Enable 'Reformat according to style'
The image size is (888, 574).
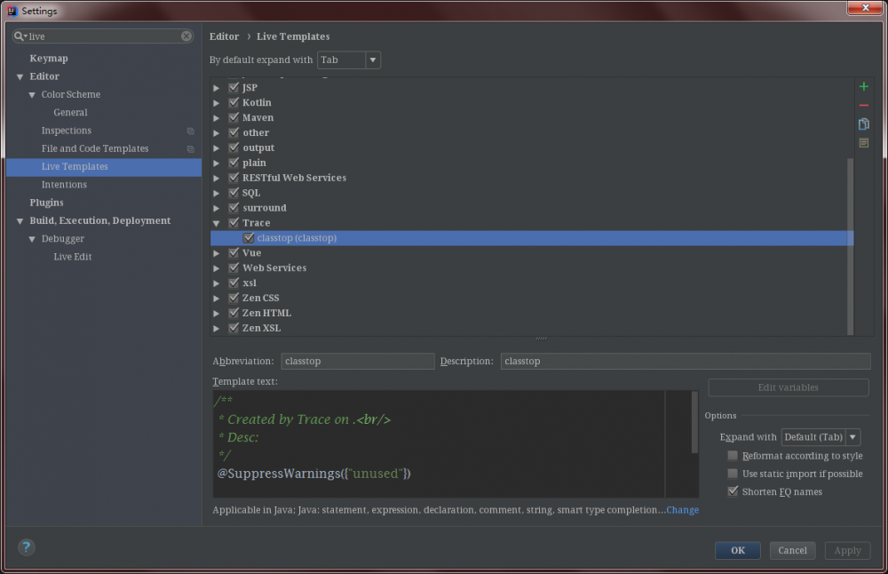732,455
